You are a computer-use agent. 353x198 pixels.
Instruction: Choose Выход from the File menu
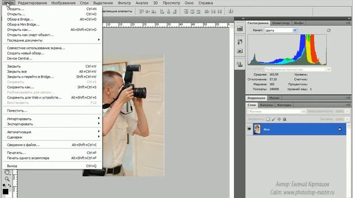click(52, 166)
